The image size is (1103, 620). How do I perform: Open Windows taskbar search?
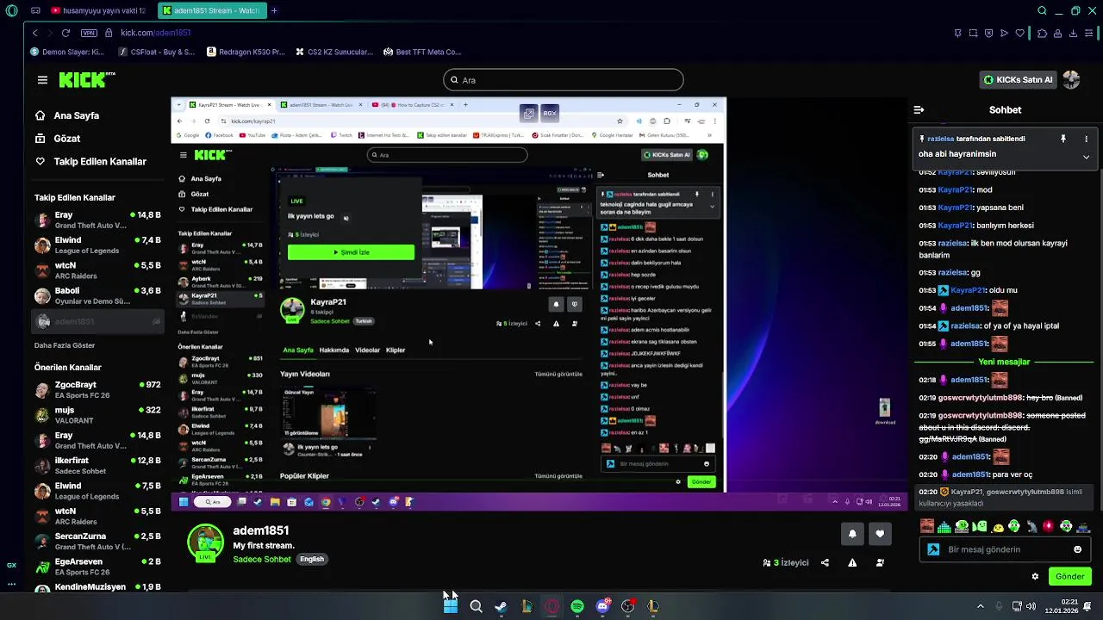476,606
